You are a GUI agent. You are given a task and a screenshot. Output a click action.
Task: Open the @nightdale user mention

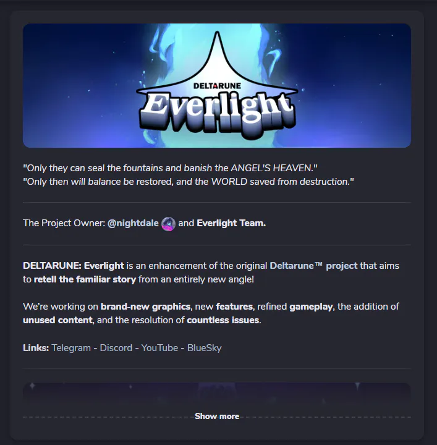pyautogui.click(x=133, y=223)
